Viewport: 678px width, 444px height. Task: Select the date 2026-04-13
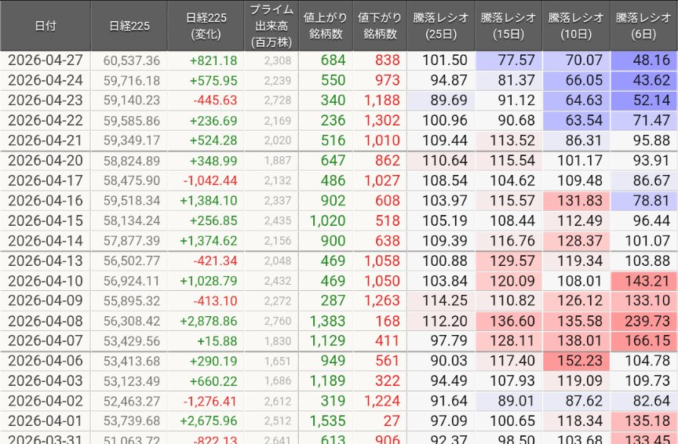pyautogui.click(x=46, y=260)
